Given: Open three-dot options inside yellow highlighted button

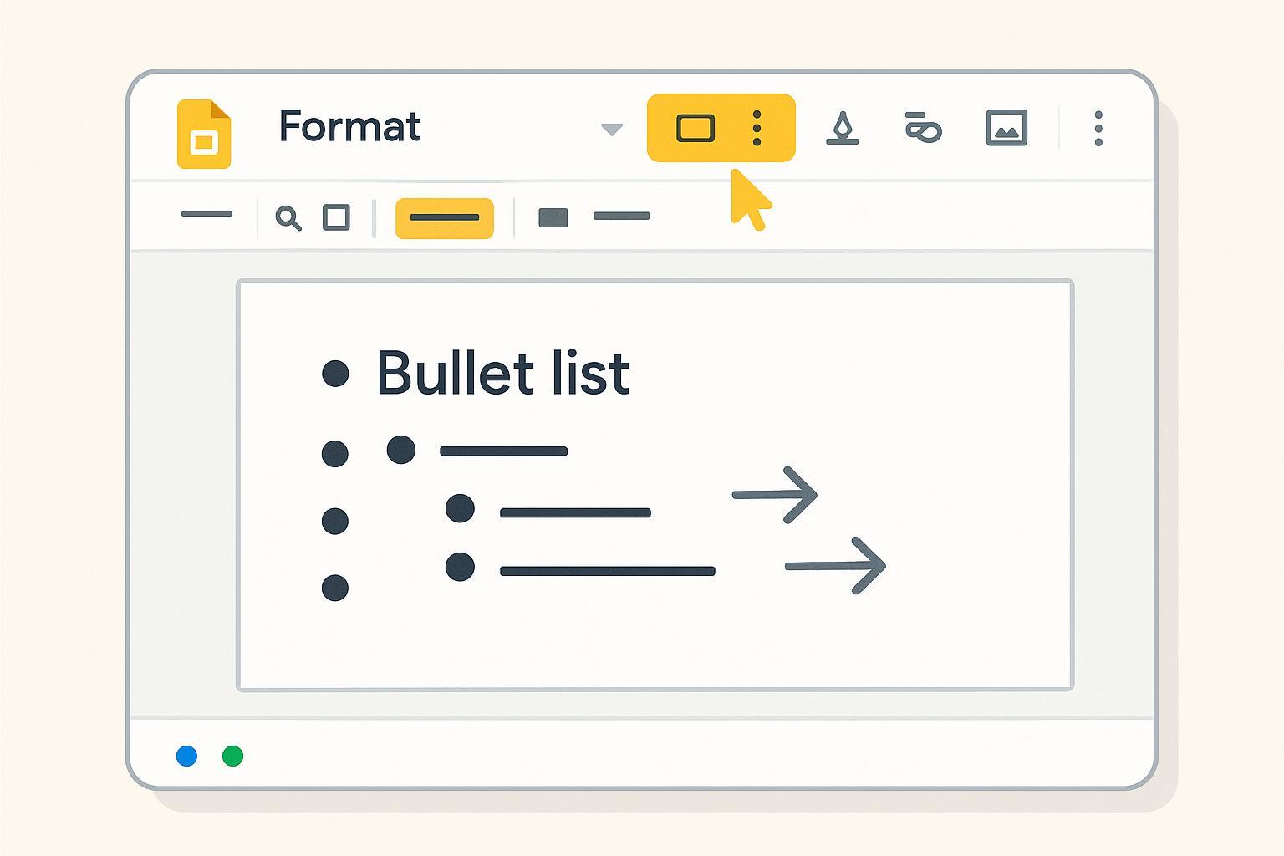Looking at the screenshot, I should pos(757,129).
